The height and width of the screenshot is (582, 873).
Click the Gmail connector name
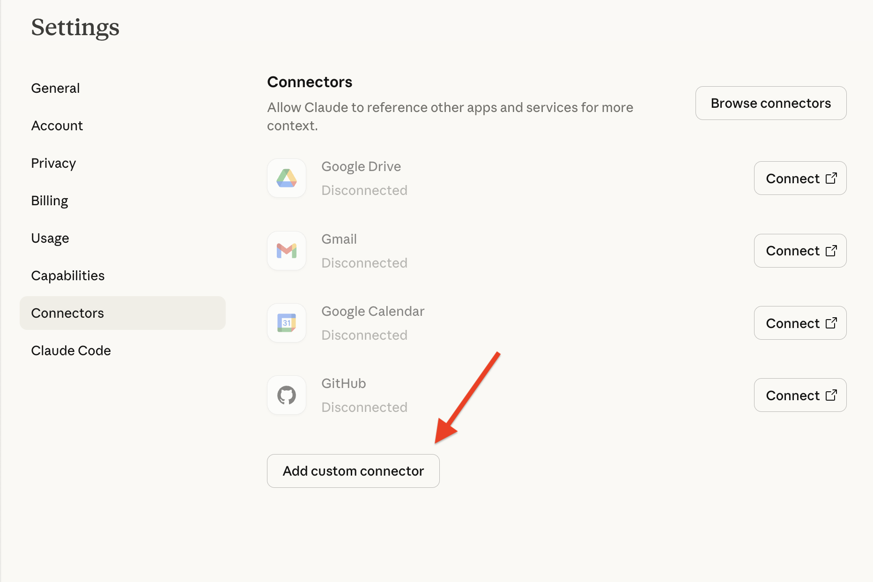coord(339,239)
